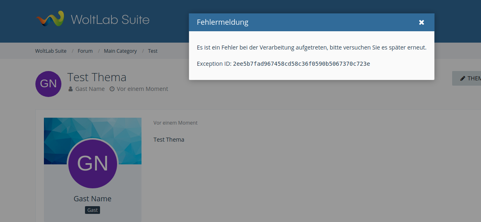Screen dimensions: 481x222
Task: Click the small GN avatar beside the thread title
Action: click(x=48, y=84)
